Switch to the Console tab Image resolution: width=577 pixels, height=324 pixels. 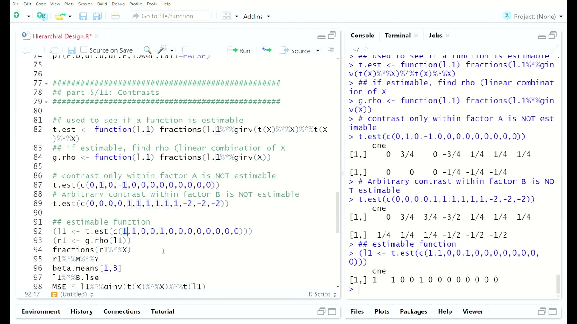pyautogui.click(x=362, y=35)
